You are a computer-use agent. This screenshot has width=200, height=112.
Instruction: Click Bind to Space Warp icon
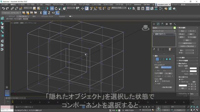21,8
